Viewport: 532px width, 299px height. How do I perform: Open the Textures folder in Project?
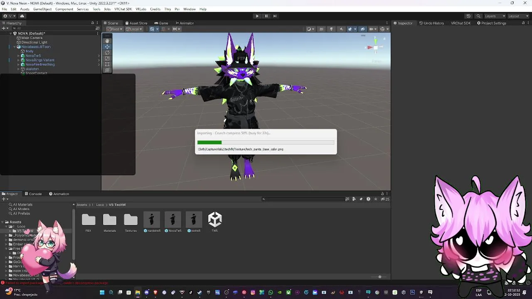131,222
